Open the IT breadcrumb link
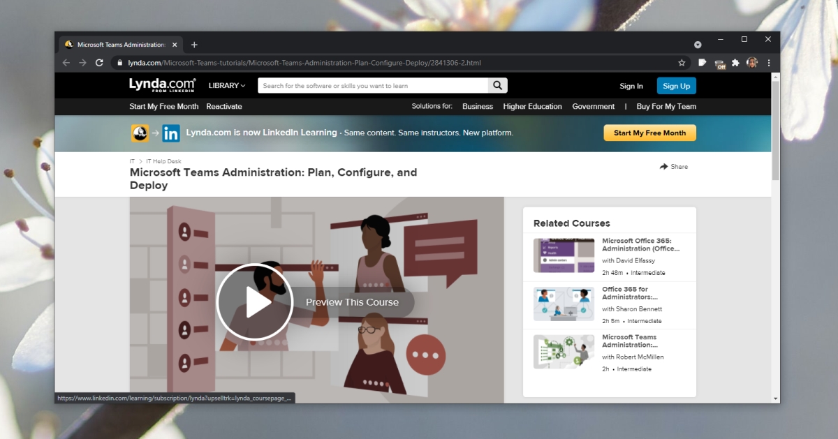The width and height of the screenshot is (838, 439). pyautogui.click(x=132, y=161)
